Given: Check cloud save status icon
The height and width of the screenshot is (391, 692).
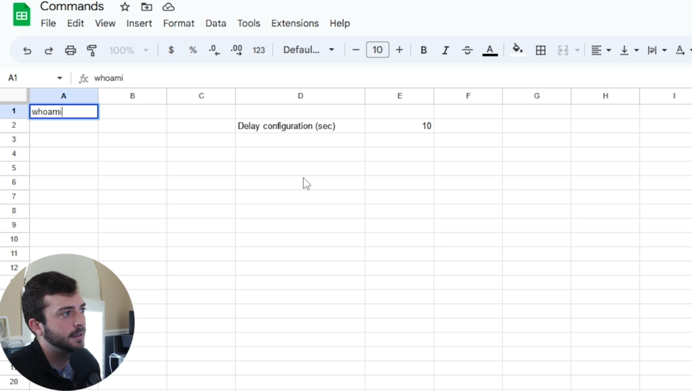Looking at the screenshot, I should [168, 7].
